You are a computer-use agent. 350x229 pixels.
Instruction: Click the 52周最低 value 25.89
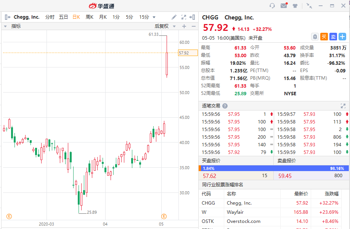[240, 93]
